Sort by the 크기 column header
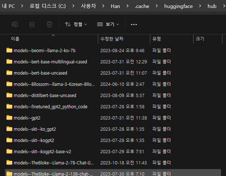This screenshot has height=176, width=226. (x=200, y=39)
